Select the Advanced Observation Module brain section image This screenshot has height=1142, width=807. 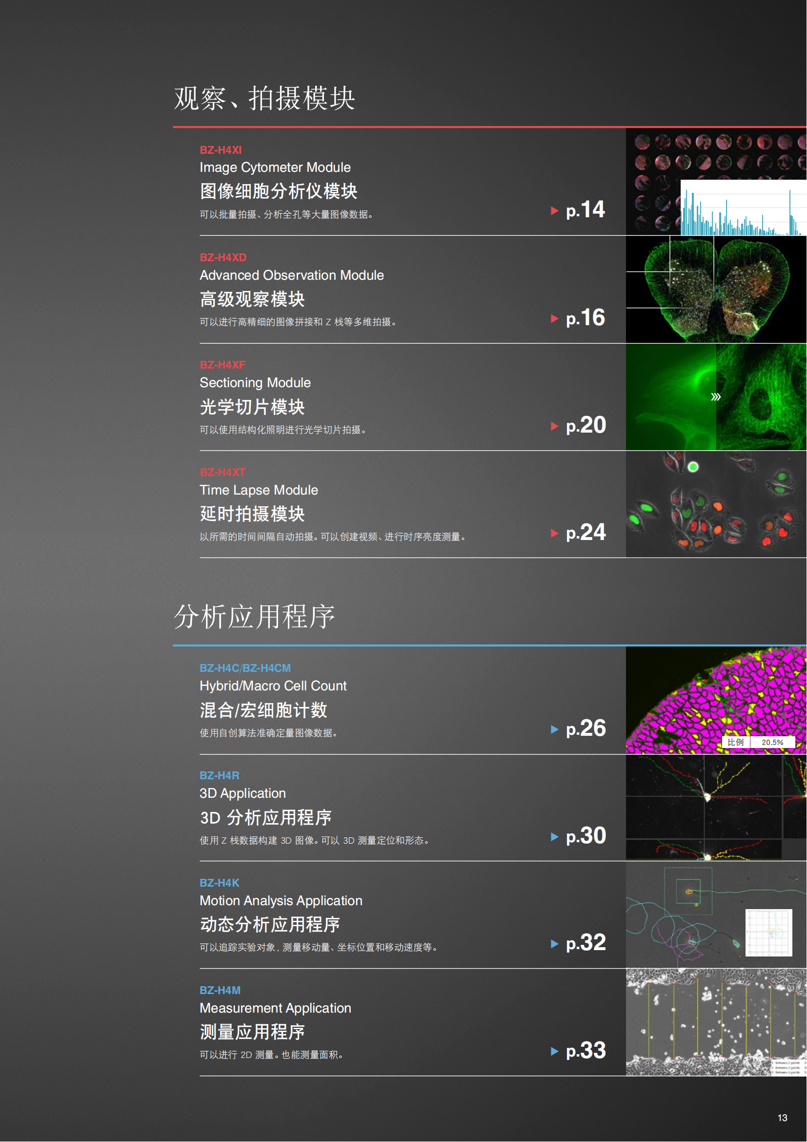coord(716,290)
